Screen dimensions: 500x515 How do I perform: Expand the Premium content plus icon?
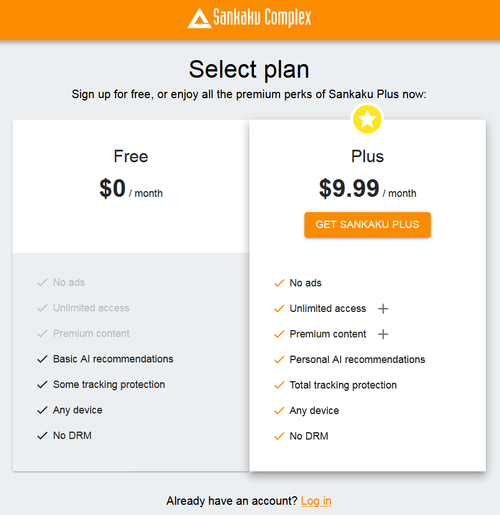click(x=383, y=334)
